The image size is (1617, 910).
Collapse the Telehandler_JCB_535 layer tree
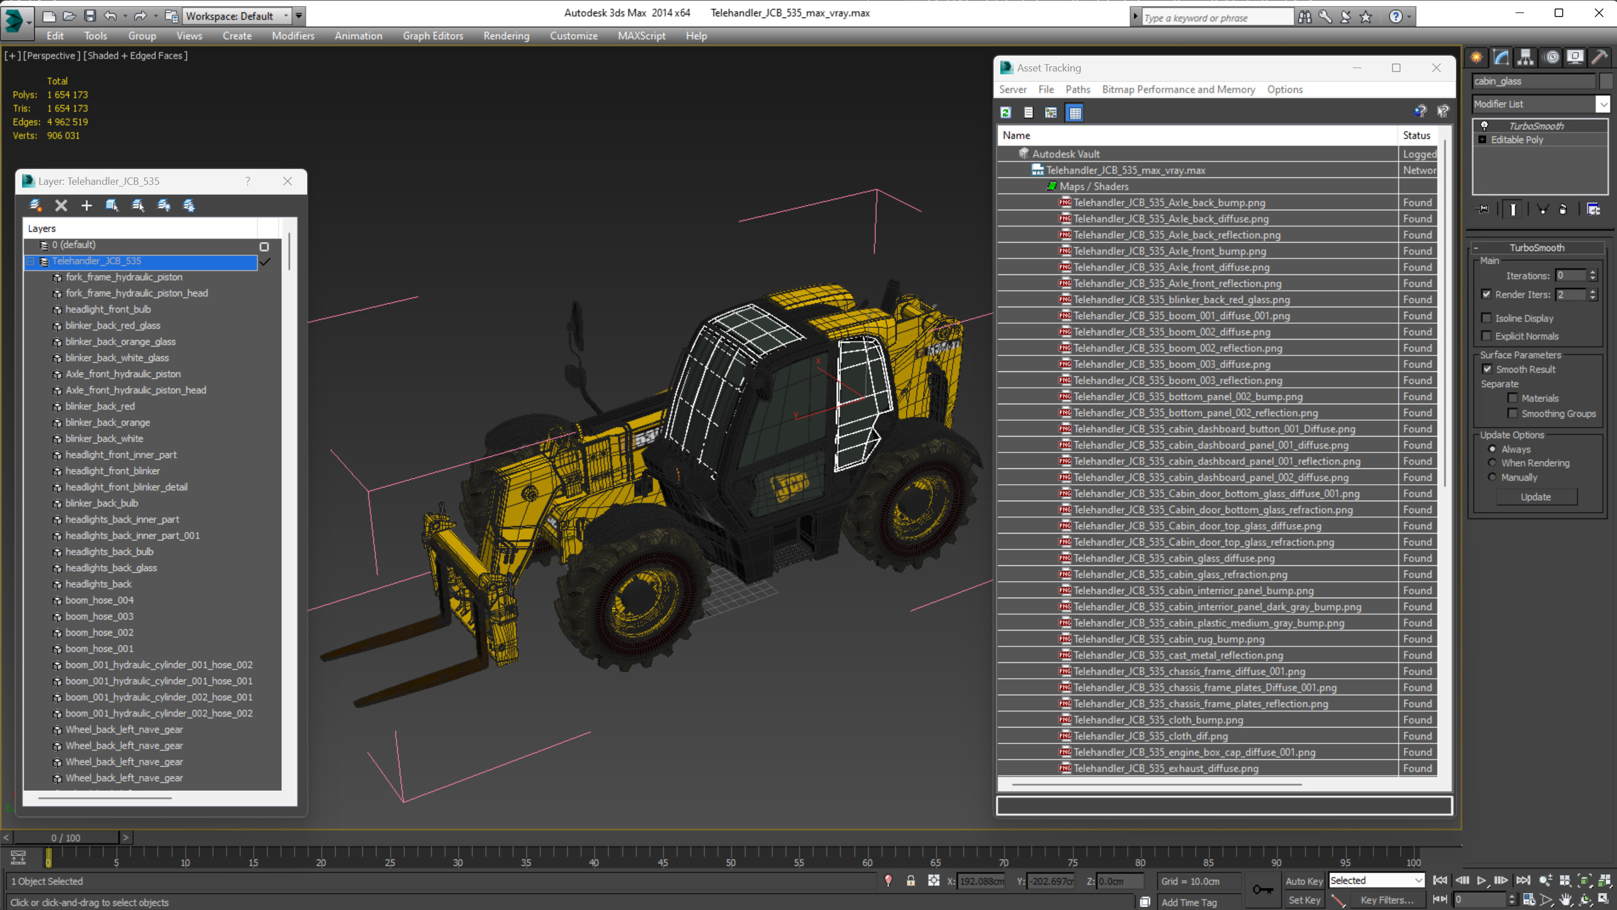[30, 261]
